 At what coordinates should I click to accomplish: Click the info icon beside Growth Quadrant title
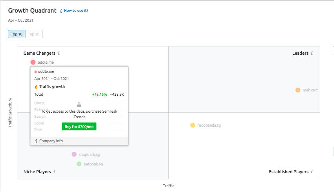click(61, 11)
